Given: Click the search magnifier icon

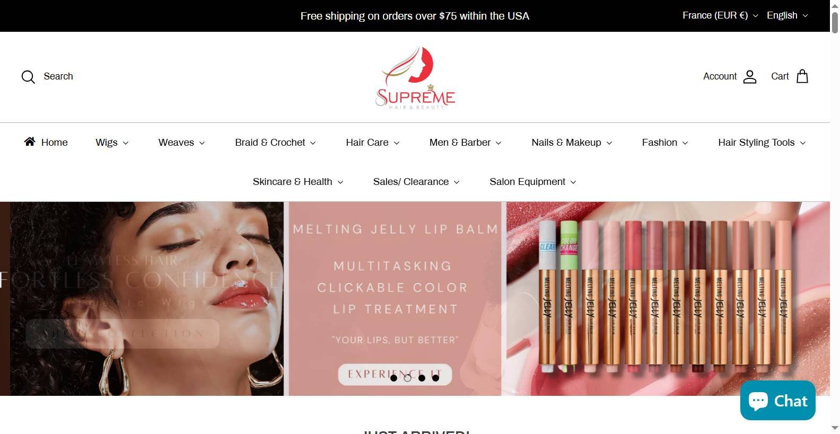Looking at the screenshot, I should [28, 77].
